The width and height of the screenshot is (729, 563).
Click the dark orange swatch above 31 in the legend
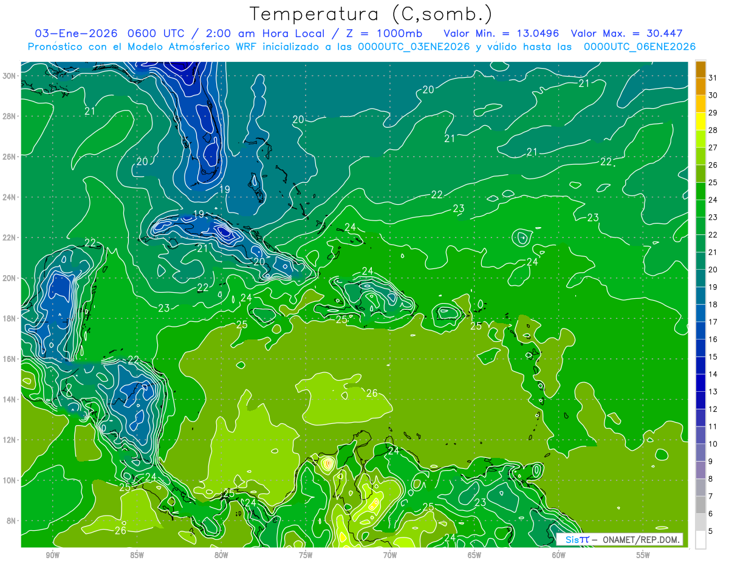(700, 69)
